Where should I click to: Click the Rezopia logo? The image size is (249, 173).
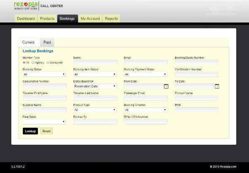coord(26,5)
